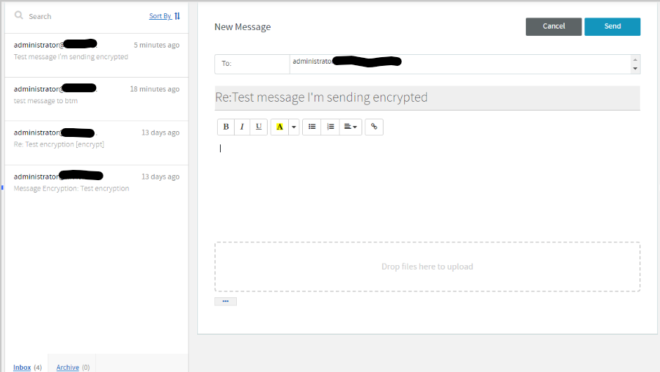The height and width of the screenshot is (372, 660).
Task: Switch to the Archive tab
Action: [67, 367]
